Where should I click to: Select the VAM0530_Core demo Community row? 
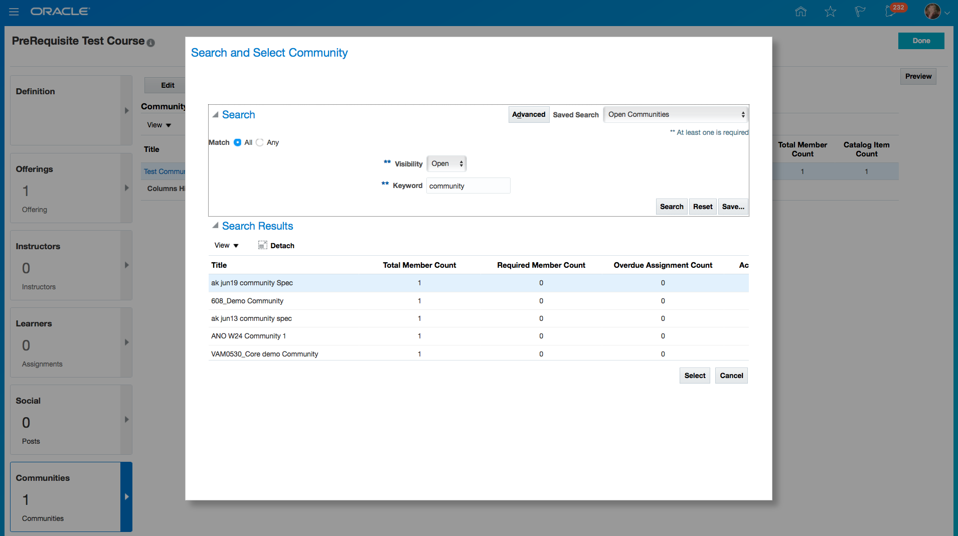coord(265,353)
